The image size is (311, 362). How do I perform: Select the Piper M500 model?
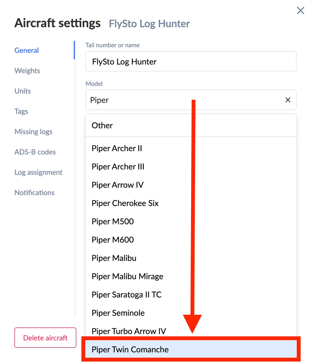click(191, 222)
